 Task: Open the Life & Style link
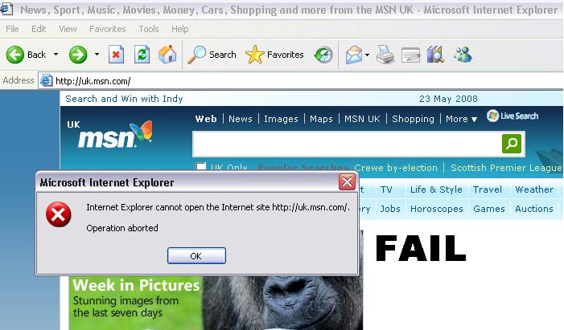[436, 189]
